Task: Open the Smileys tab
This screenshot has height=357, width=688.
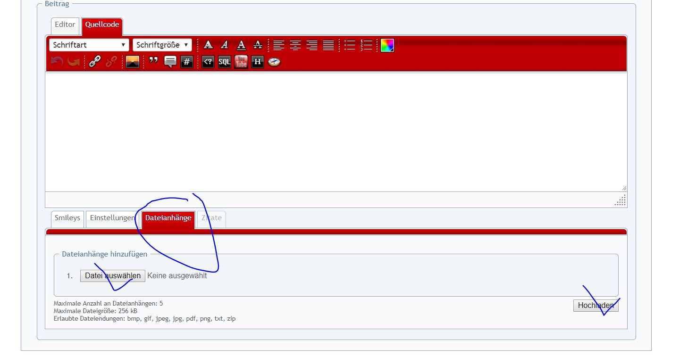Action: 67,218
